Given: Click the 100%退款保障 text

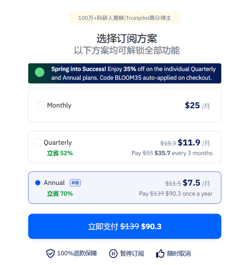Looking at the screenshot, I should 77,253.
